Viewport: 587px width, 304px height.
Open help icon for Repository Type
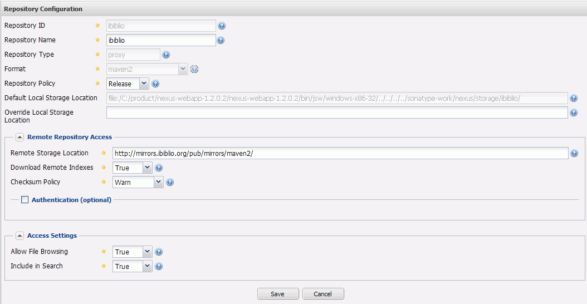(165, 55)
